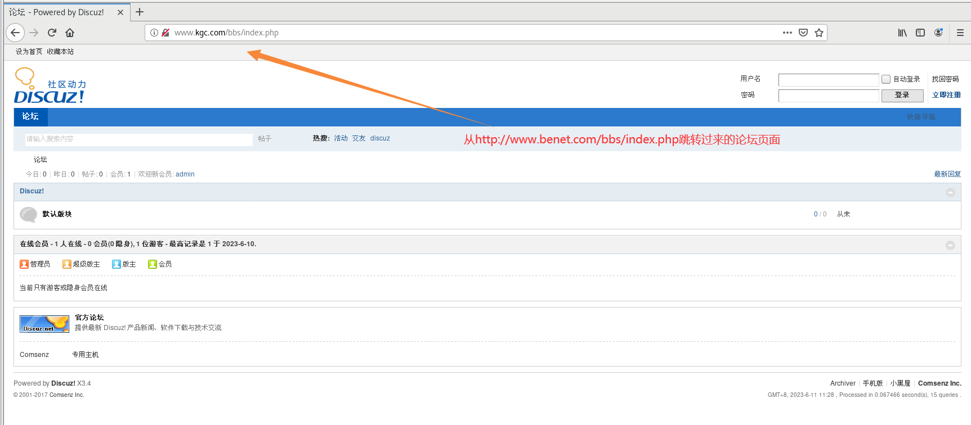Open the 小黑屋 footer link
Image resolution: width=971 pixels, height=425 pixels.
tap(900, 383)
